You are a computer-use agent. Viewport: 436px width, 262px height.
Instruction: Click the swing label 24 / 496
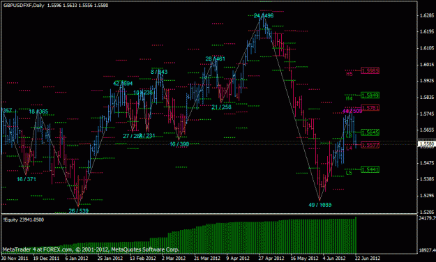point(264,15)
